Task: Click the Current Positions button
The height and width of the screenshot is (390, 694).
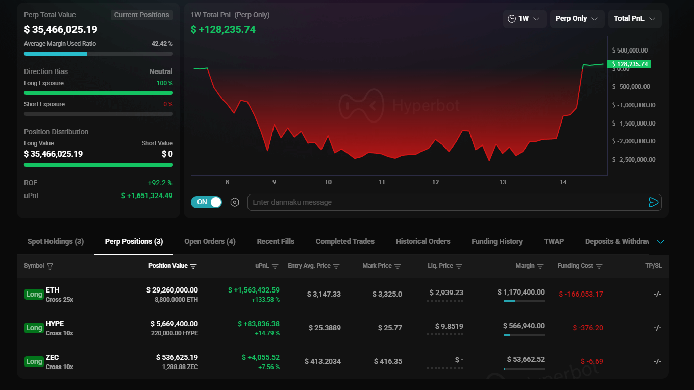Action: click(x=141, y=15)
